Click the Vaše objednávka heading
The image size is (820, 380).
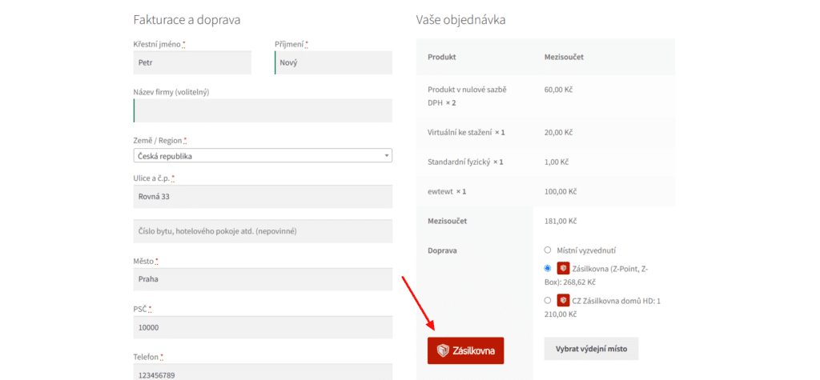(460, 20)
